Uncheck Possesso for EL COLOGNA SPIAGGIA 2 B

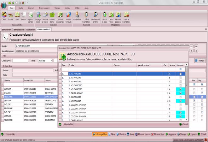180,116
